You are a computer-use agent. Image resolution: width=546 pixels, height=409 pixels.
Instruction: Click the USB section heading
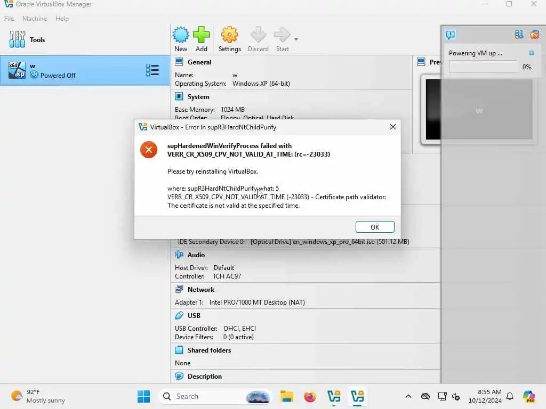194,315
